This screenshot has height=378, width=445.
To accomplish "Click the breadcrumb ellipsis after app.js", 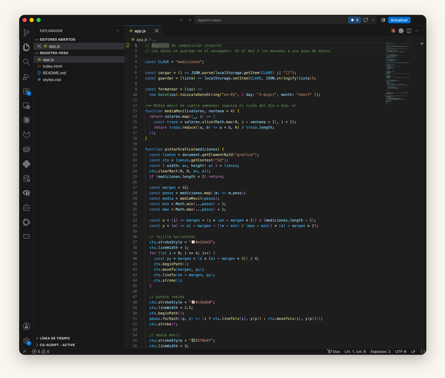I will coord(154,39).
